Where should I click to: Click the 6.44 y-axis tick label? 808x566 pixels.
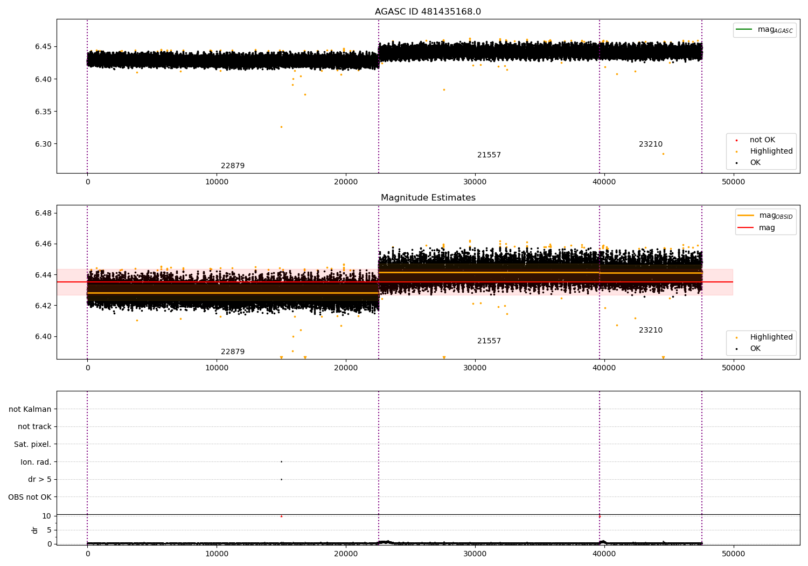(43, 275)
